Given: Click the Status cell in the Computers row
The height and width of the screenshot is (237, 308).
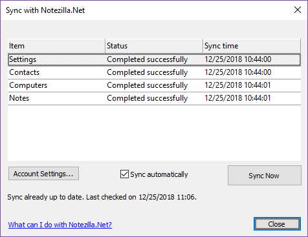Looking at the screenshot, I should click(x=148, y=85).
